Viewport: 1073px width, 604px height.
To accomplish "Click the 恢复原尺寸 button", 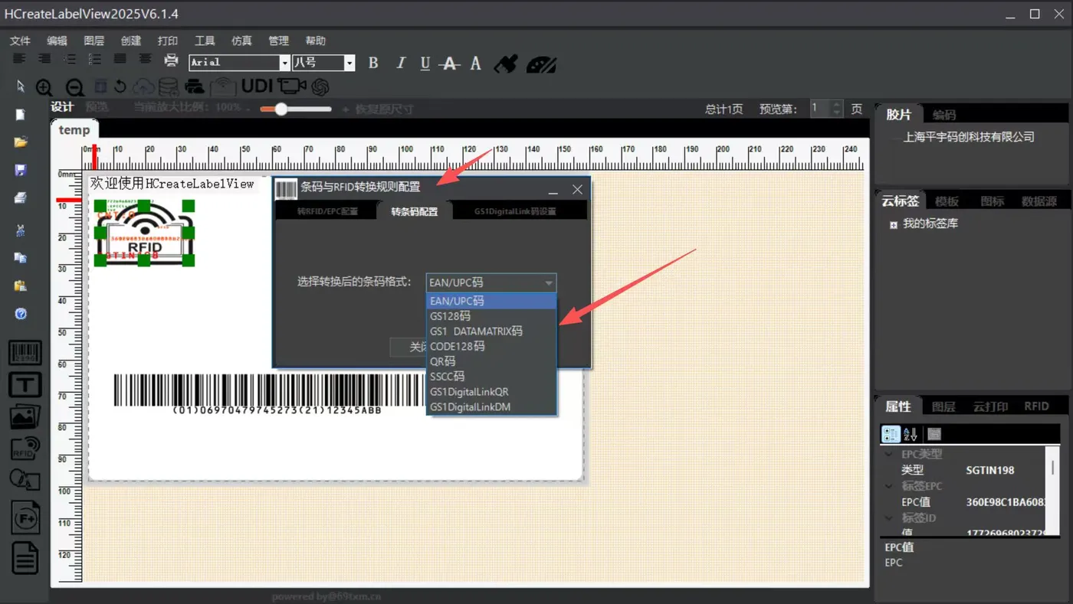I will [384, 109].
